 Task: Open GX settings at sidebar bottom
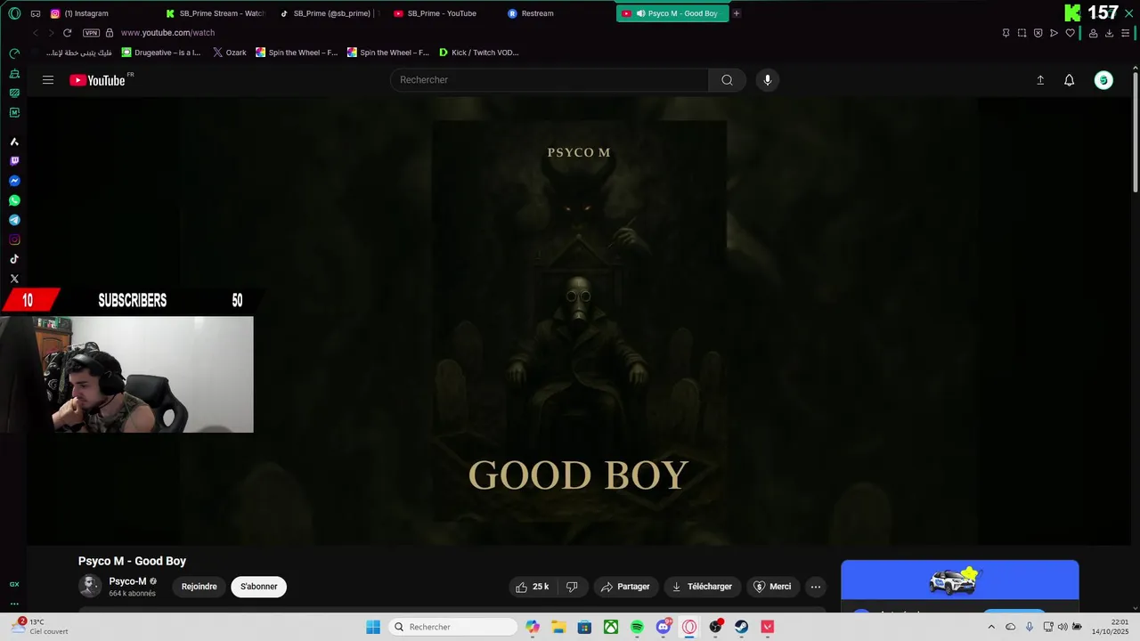pos(14,584)
